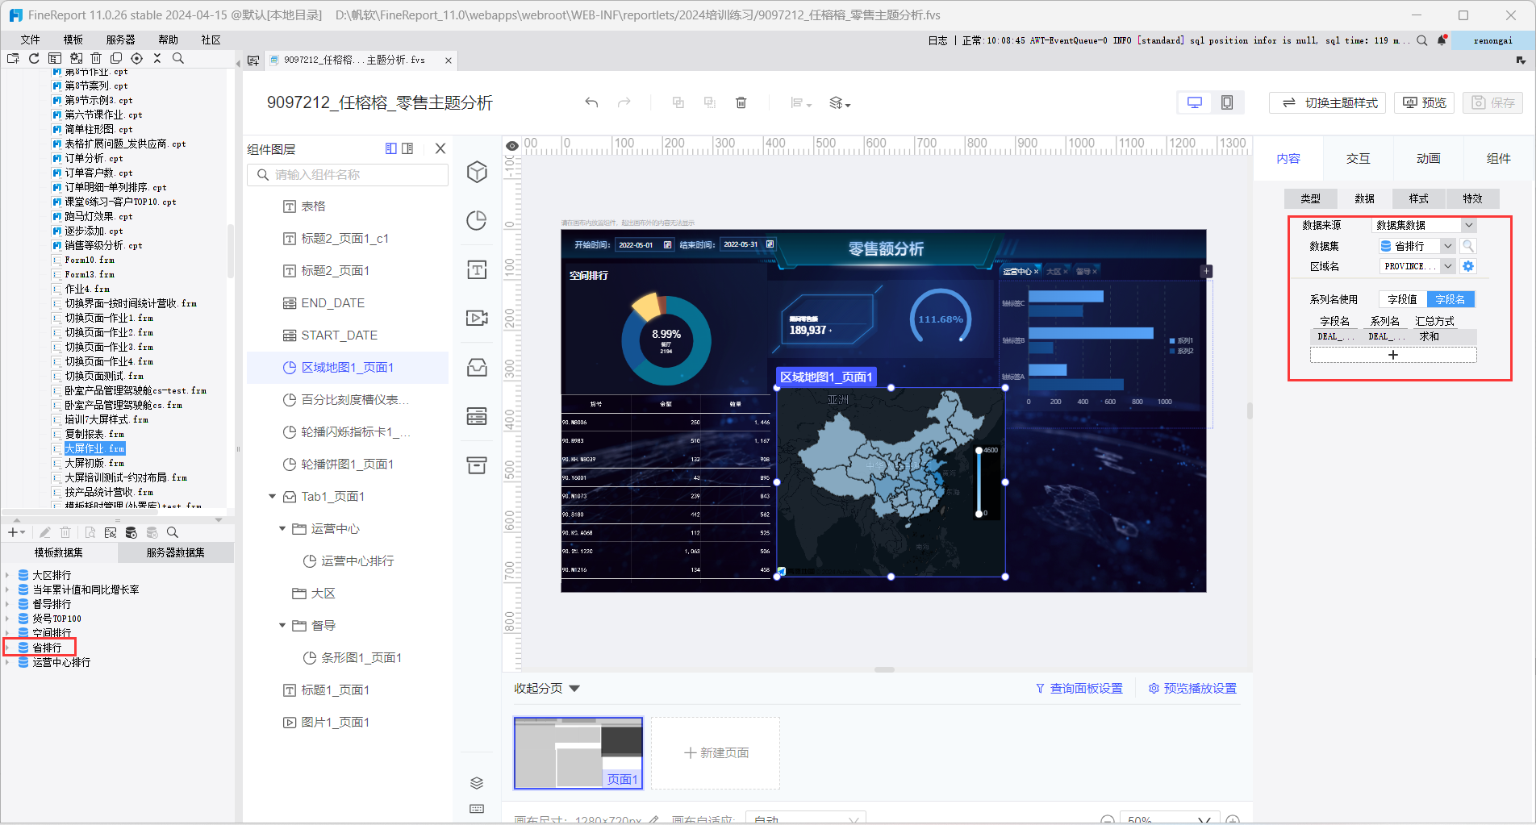The height and width of the screenshot is (825, 1536).
Task: Select 字段值 for series name usage
Action: coord(1403,299)
